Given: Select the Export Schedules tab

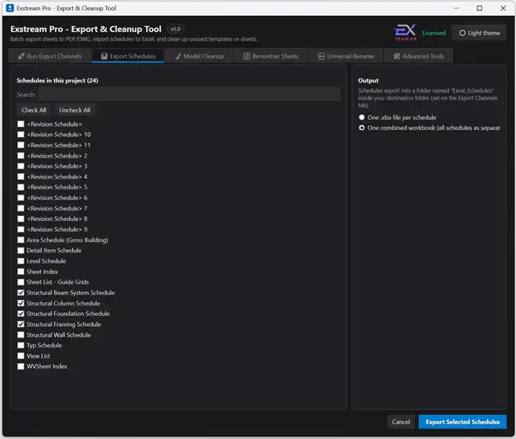Looking at the screenshot, I should click(x=128, y=56).
